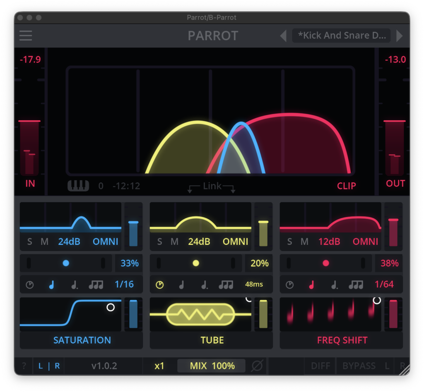Screen dimensions: 424x392
Task: Click the blue band filter shape display
Action: pos(70,218)
